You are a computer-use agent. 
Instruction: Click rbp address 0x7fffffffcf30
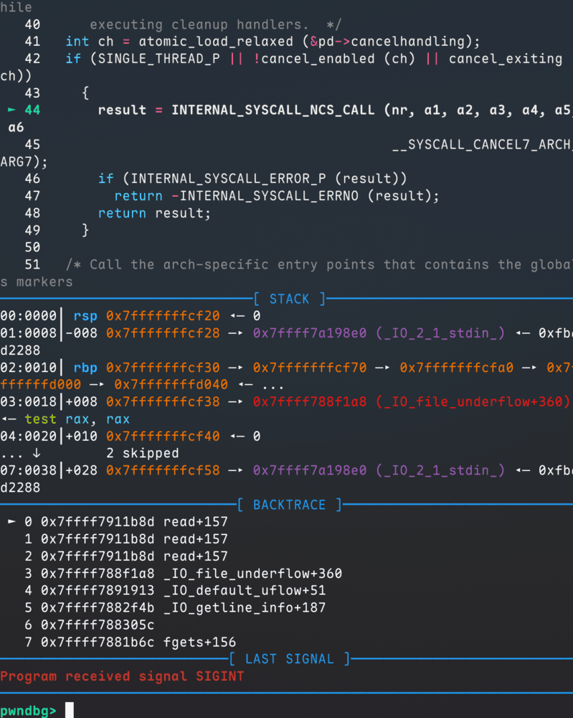[163, 368]
